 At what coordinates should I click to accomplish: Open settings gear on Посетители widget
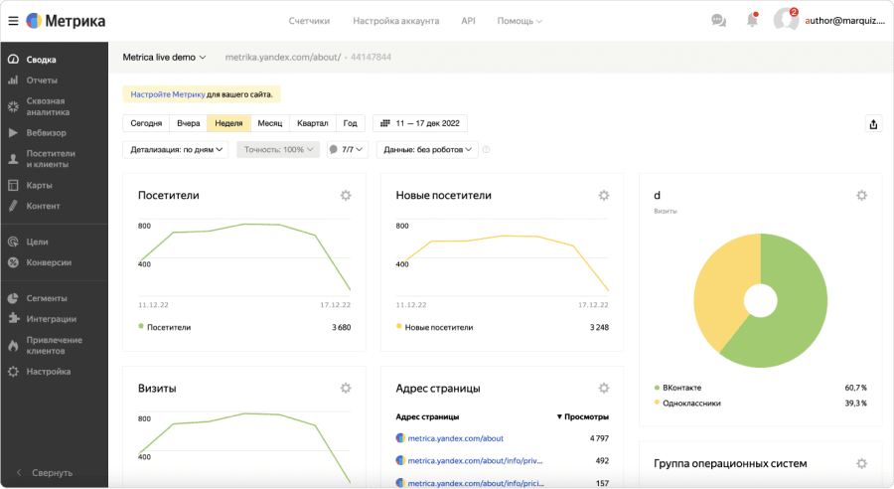point(346,196)
